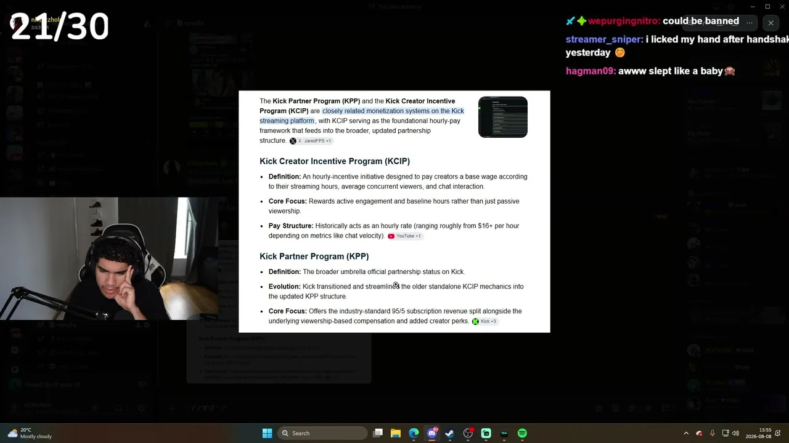Click the 'Pay Structure:' bullet label

291,226
